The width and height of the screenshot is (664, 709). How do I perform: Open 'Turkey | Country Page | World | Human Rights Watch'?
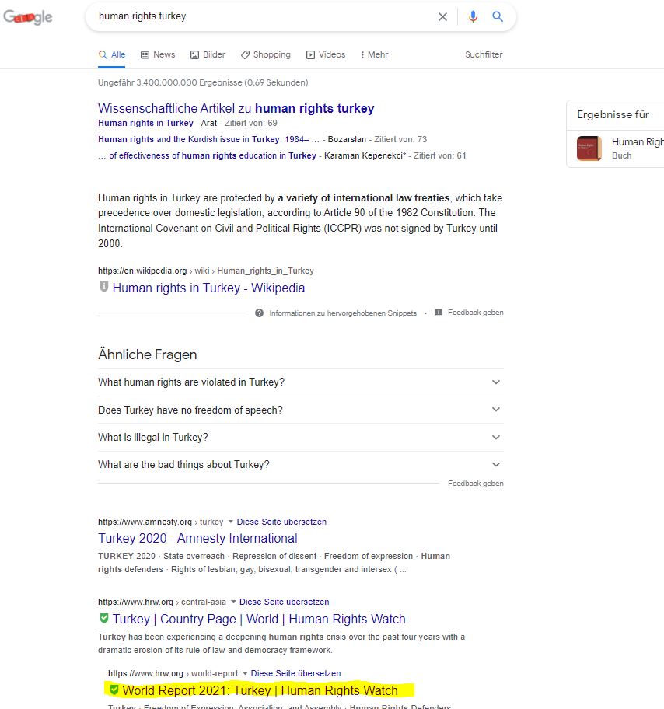coord(259,619)
